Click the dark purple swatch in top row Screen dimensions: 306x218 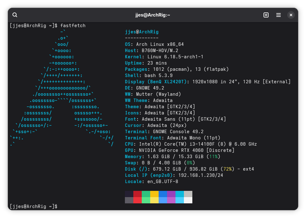171,194
